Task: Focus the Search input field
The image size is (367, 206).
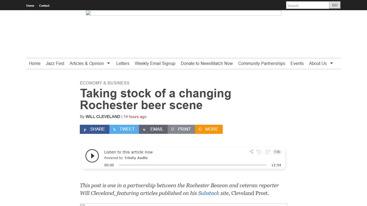Action: pos(307,5)
